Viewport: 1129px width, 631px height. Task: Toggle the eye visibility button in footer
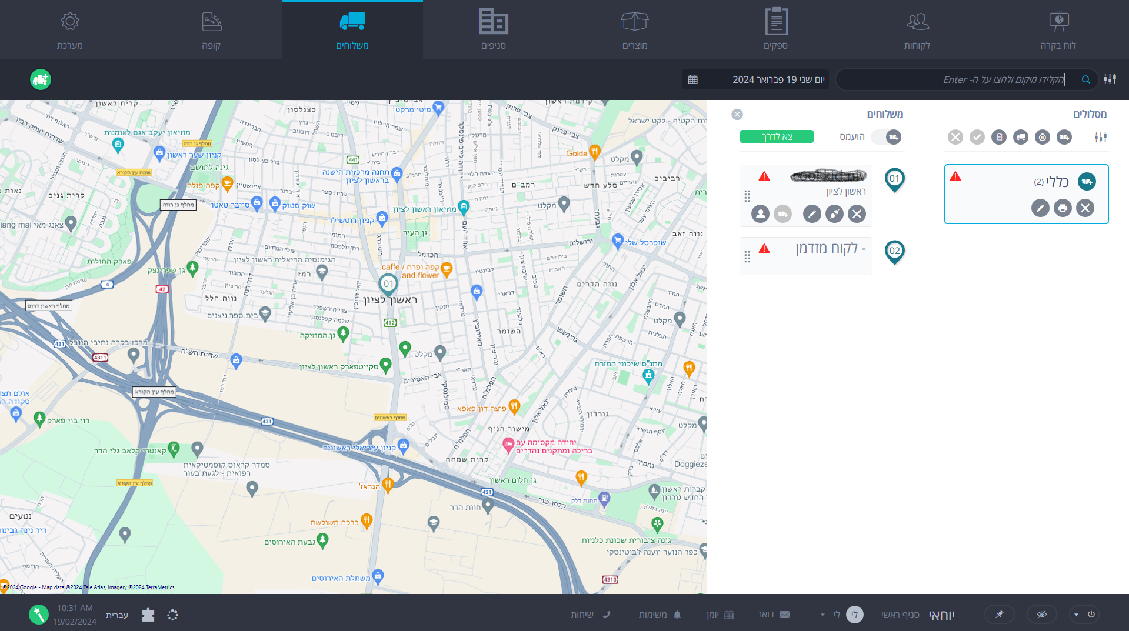click(1041, 614)
